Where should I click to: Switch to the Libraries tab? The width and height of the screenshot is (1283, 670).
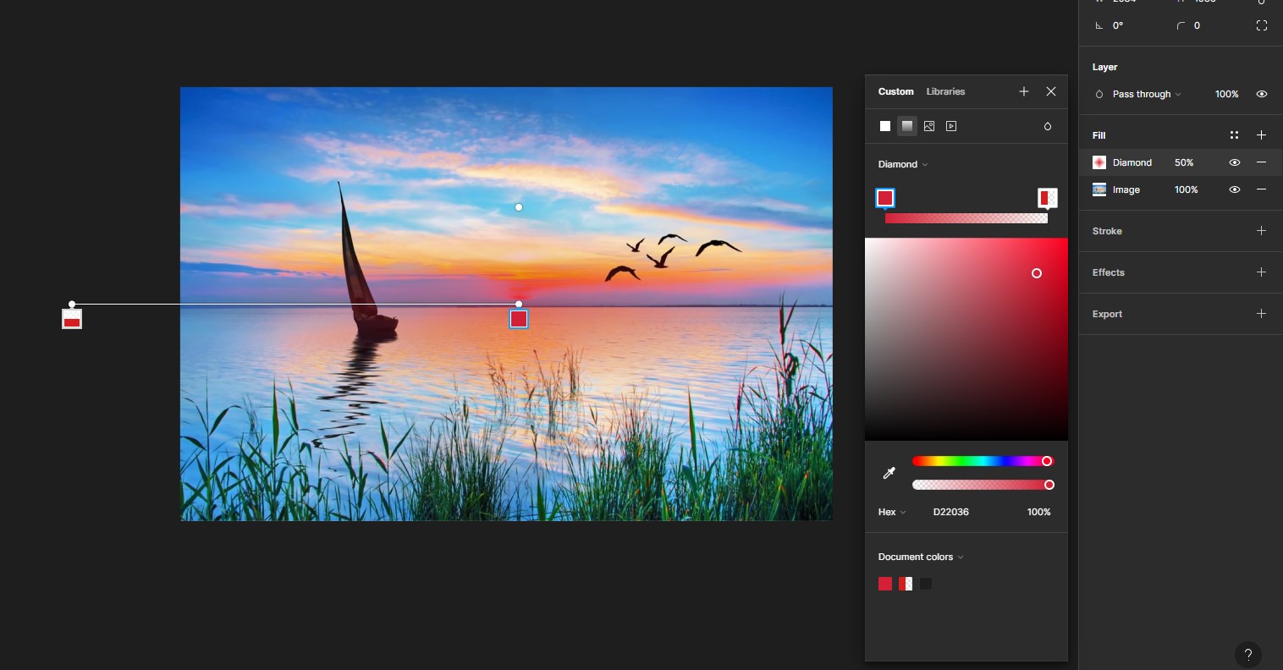pyautogui.click(x=945, y=91)
